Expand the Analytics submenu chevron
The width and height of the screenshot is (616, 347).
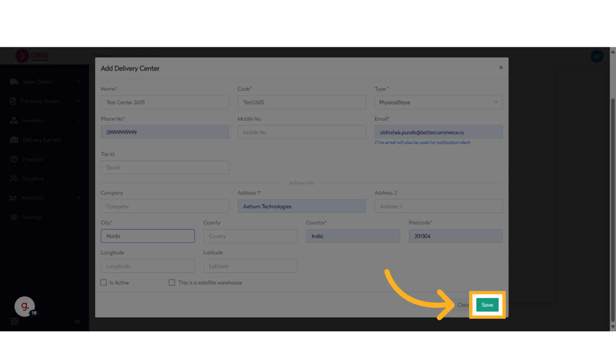(x=78, y=198)
